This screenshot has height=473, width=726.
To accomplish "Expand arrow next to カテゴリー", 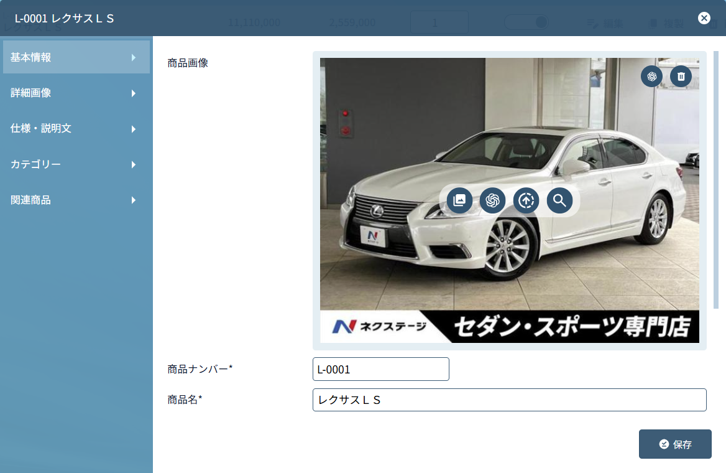I will pyautogui.click(x=134, y=165).
